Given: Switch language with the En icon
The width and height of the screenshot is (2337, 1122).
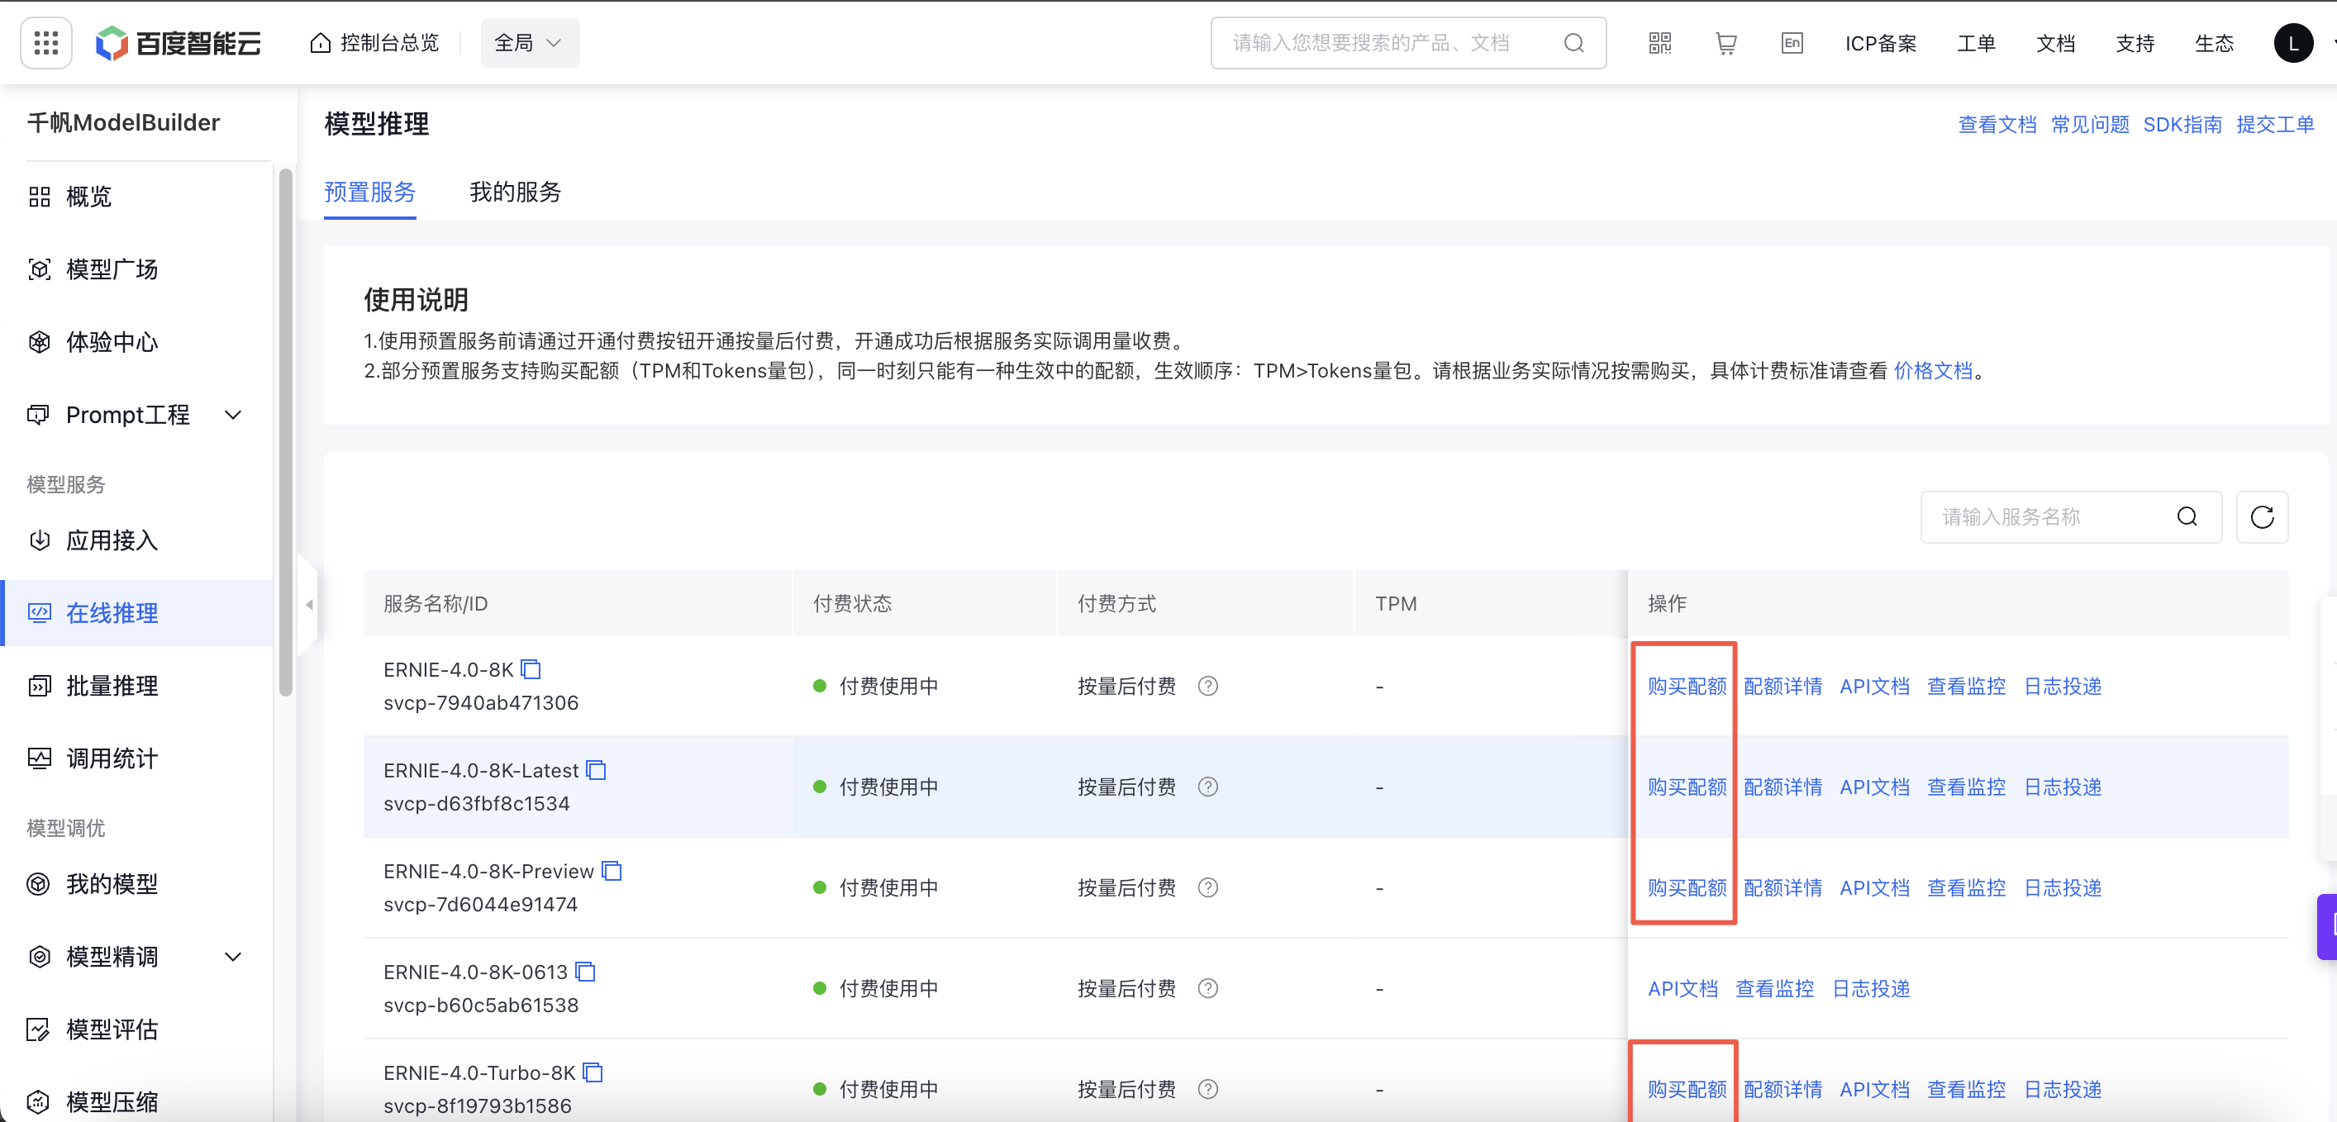Looking at the screenshot, I should pos(1792,43).
